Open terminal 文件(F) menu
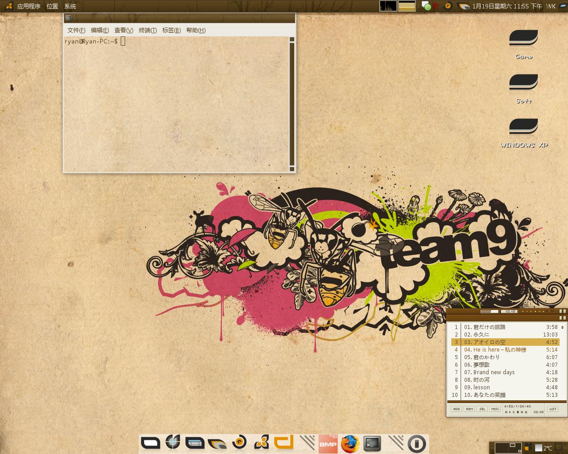This screenshot has width=568, height=454. (x=76, y=30)
